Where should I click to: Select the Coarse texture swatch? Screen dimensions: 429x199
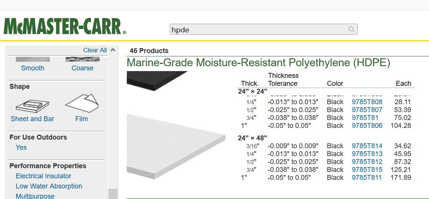(82, 59)
